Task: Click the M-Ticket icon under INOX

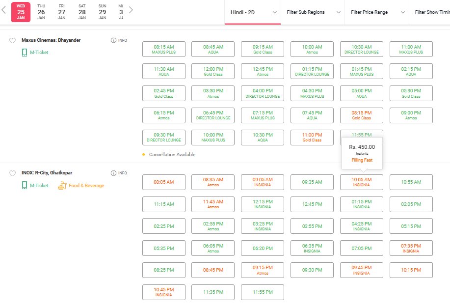Action: tap(25, 186)
